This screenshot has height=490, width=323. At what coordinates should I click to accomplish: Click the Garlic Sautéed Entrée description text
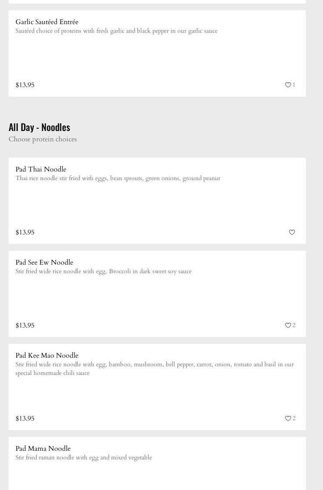coord(116,31)
